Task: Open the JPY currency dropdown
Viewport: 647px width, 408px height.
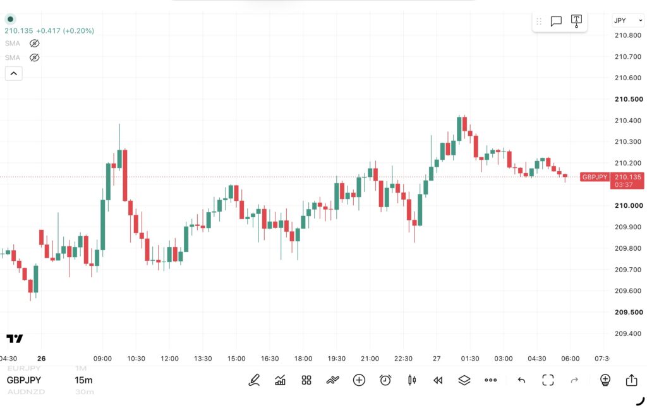Action: click(x=627, y=20)
